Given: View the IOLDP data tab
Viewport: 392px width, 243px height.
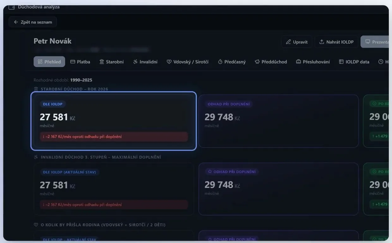Looking at the screenshot, I should coord(354,62).
